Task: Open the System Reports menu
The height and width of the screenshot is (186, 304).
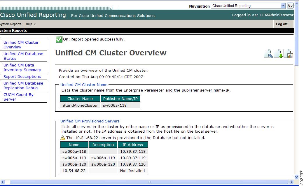Action: pos(11,24)
